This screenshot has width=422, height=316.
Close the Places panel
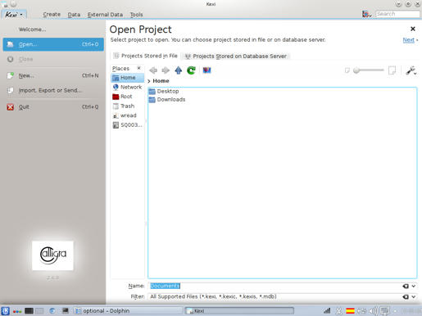click(x=138, y=68)
